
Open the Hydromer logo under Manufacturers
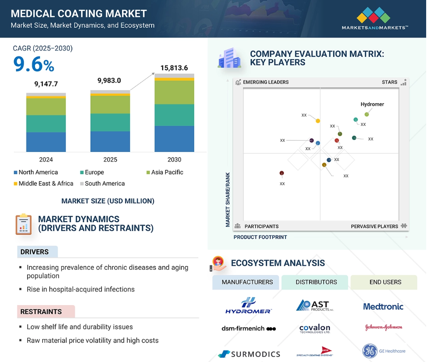coord(248,305)
